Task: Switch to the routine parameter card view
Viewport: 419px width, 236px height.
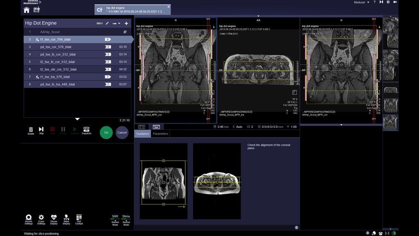Action: pyautogui.click(x=142, y=127)
